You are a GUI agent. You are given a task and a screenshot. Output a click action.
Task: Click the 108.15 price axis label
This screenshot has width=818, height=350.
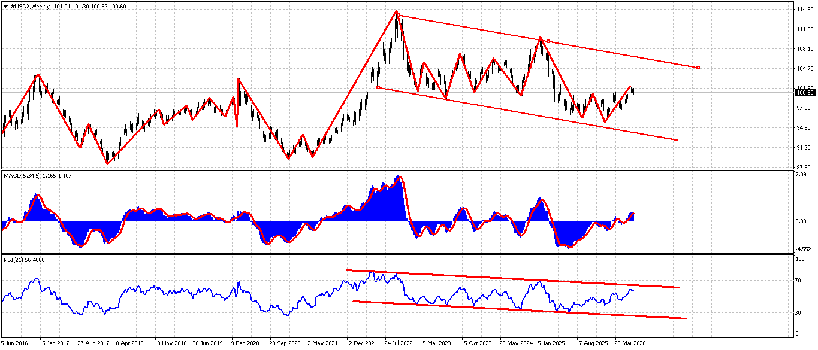tap(804, 49)
